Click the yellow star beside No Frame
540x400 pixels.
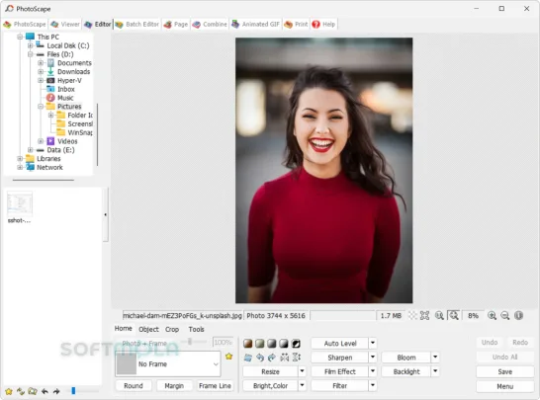[x=228, y=357]
